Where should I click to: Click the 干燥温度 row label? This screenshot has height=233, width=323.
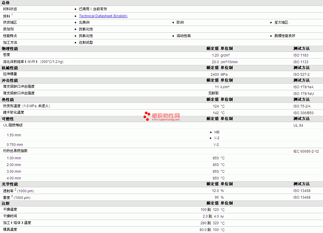click(10, 209)
